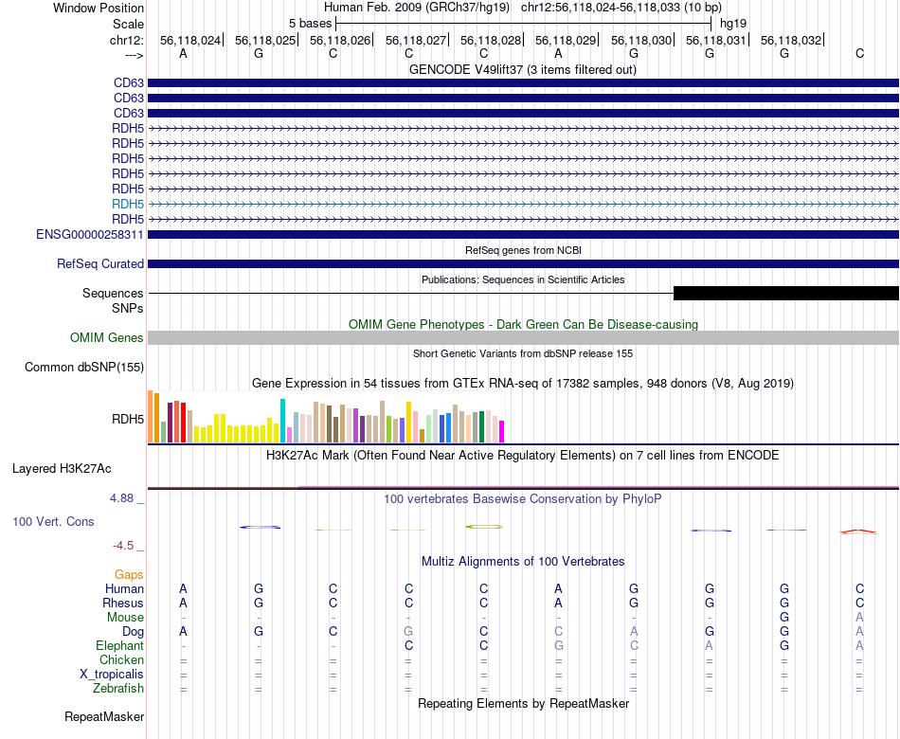
Task: Select the X_tropicalis alignment row label
Action: (112, 675)
